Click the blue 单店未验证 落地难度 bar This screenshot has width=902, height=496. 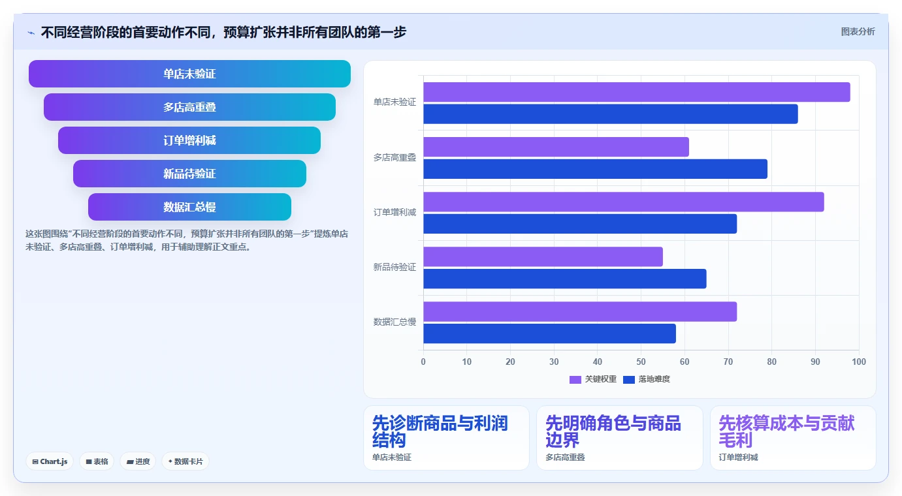(x=611, y=114)
